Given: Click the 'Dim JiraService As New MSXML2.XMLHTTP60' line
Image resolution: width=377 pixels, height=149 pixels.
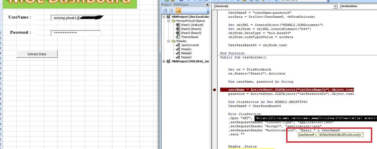Looking at the screenshot, I should pyautogui.click(x=268, y=102).
